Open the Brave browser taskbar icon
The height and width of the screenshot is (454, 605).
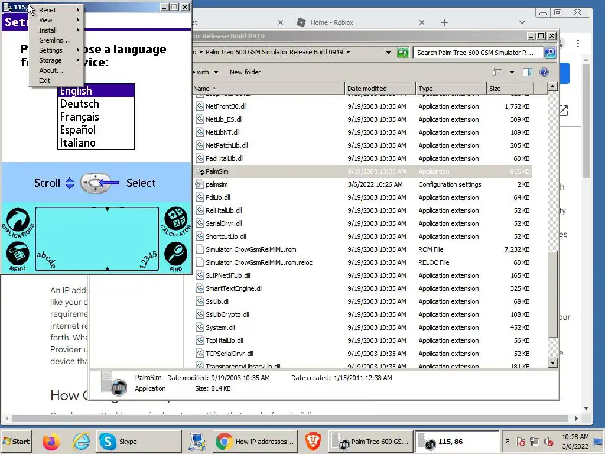313,442
